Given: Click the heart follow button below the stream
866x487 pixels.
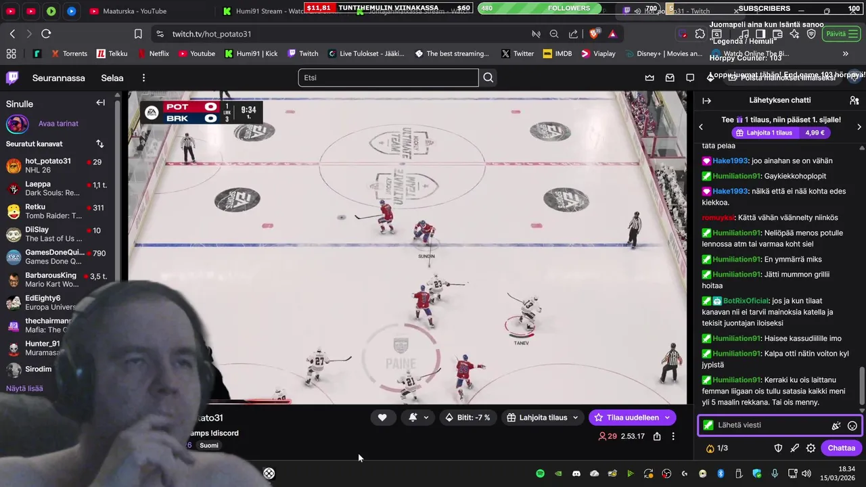Looking at the screenshot, I should [x=382, y=418].
